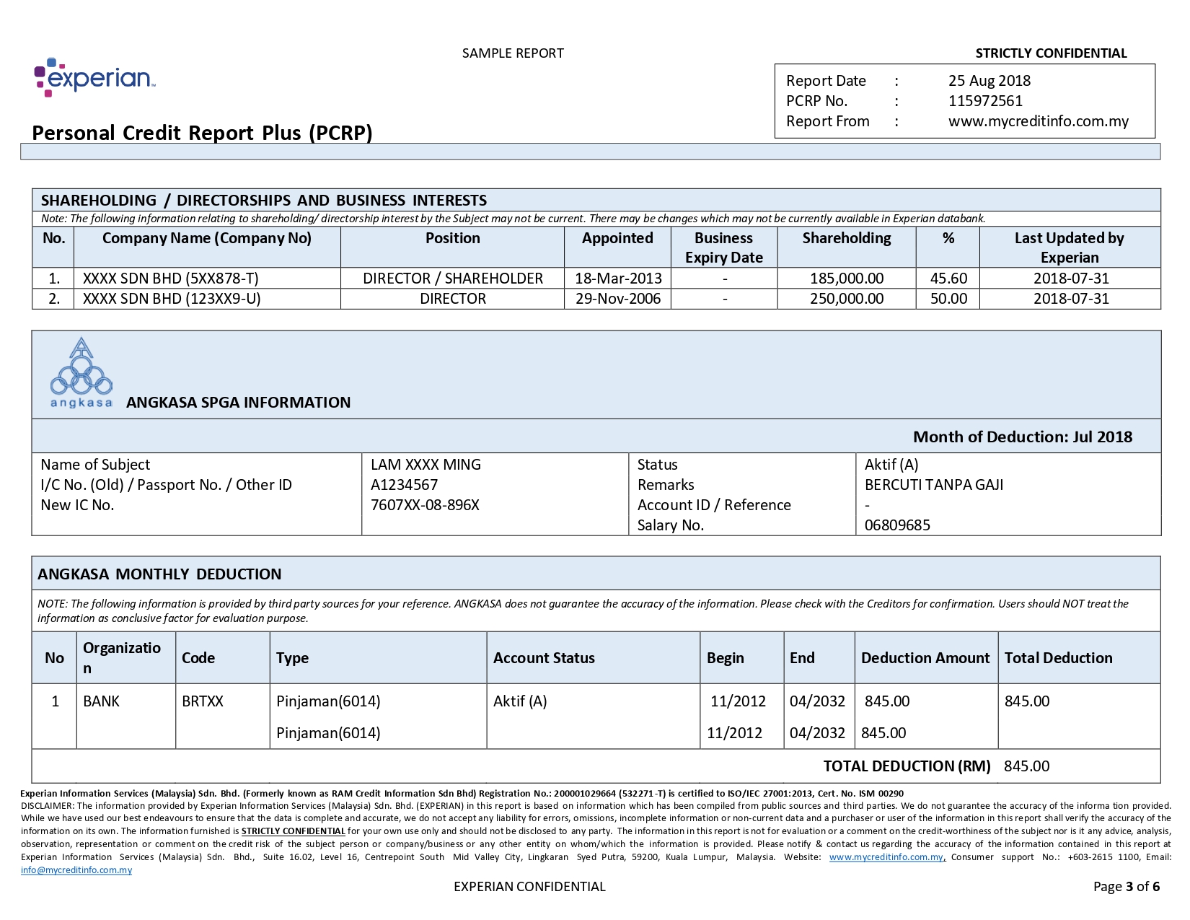Click the Business Expiry Date column header
Image resolution: width=1190 pixels, height=920 pixels.
tap(724, 247)
